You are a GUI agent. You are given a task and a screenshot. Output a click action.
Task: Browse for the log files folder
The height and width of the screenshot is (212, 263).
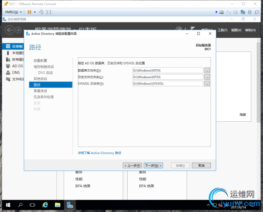pyautogui.click(x=207, y=77)
